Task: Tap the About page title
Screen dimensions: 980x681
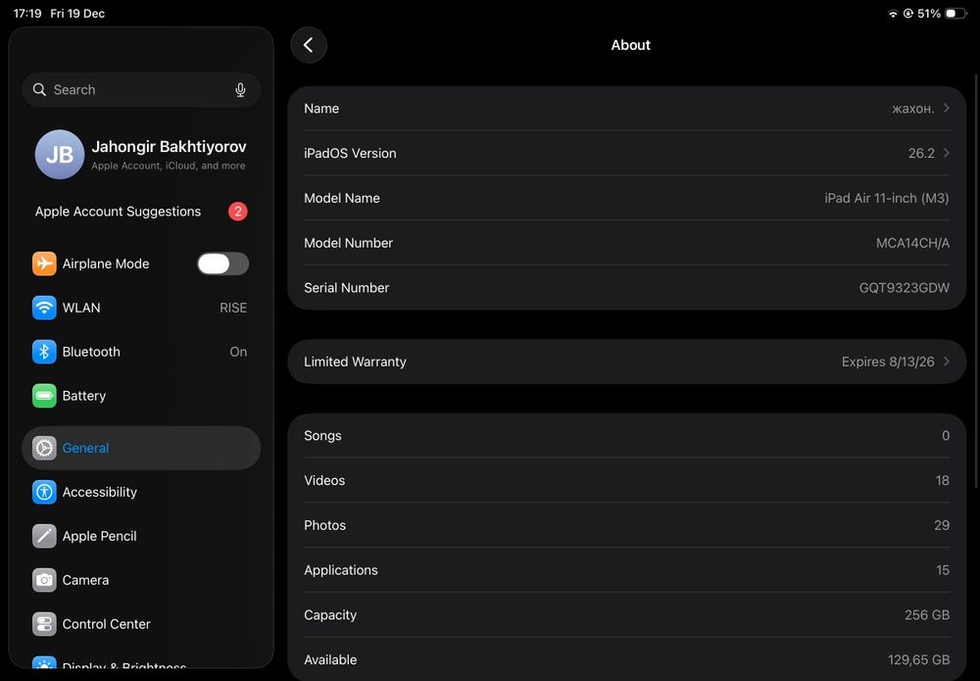Action: [x=630, y=45]
